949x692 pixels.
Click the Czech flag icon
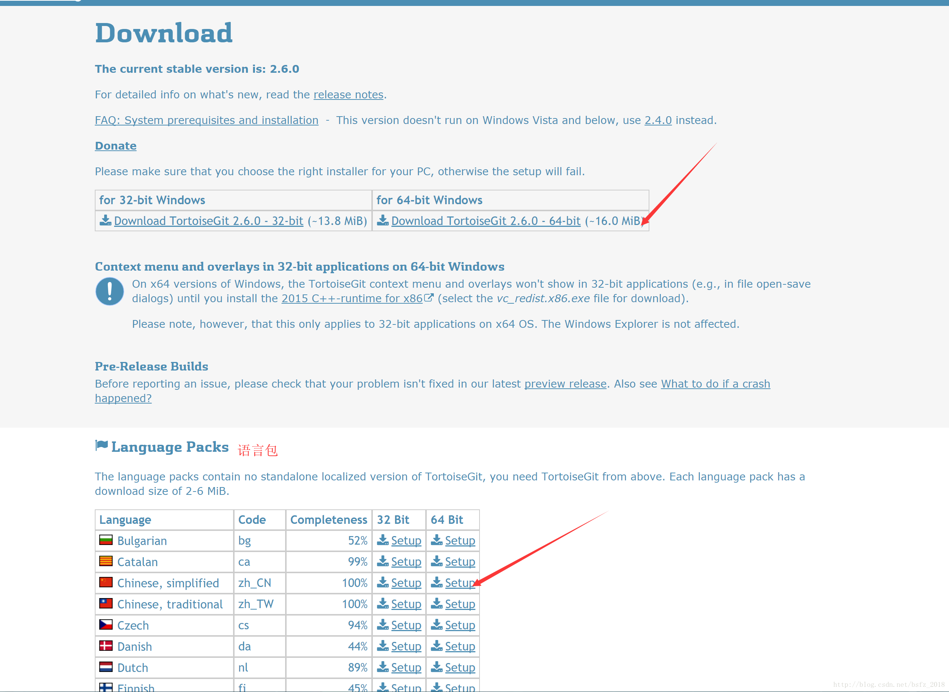tap(106, 624)
